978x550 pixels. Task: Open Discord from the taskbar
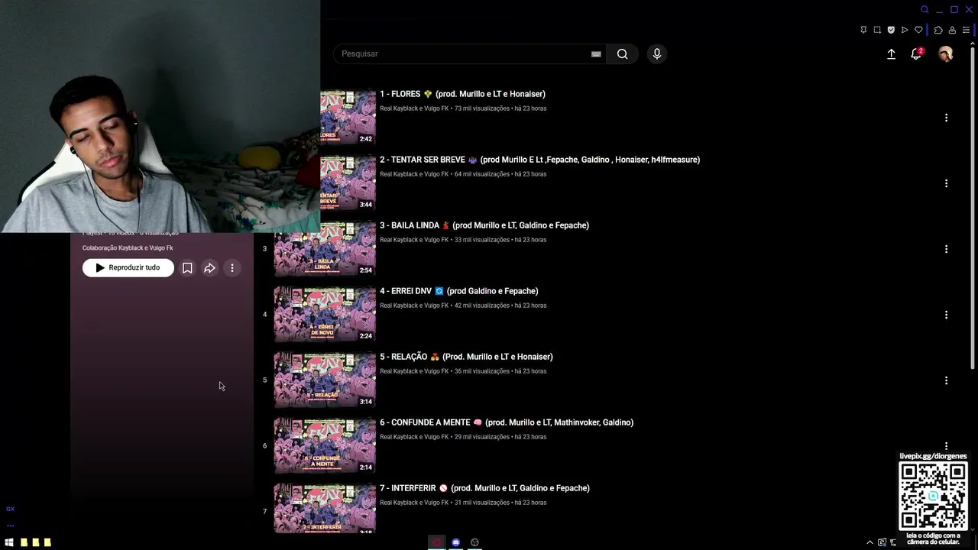coord(455,542)
